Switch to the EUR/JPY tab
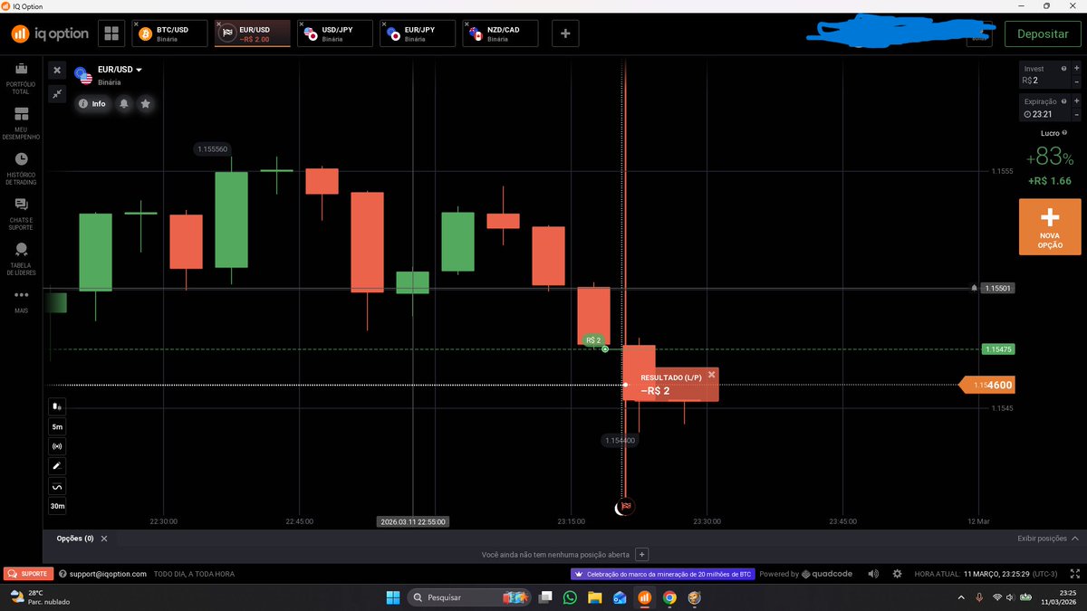The image size is (1087, 611). [418, 33]
